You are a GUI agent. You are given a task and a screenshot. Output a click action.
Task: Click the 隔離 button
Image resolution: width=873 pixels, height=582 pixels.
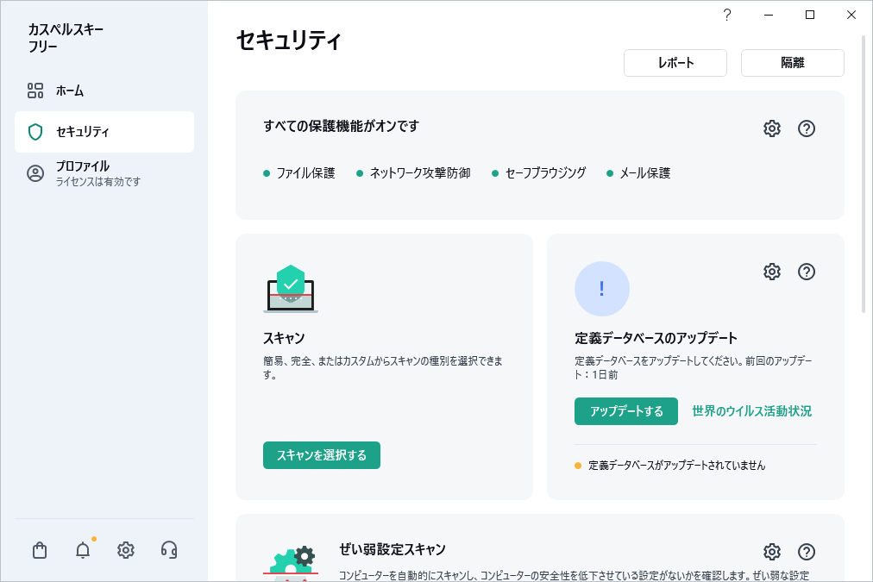click(x=792, y=63)
